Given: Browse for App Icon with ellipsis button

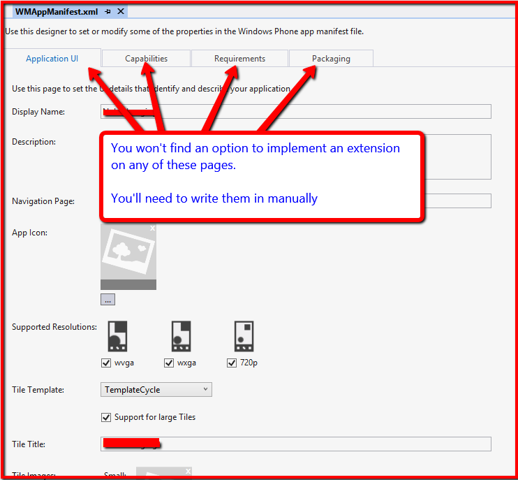Looking at the screenshot, I should coord(108,299).
